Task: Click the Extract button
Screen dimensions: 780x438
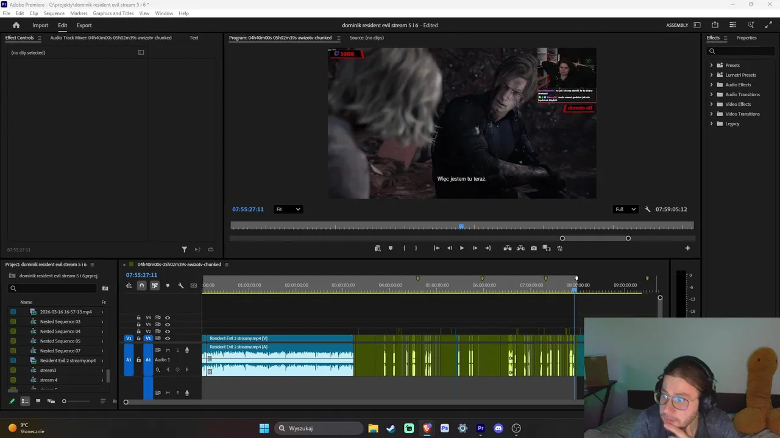Action: (x=520, y=248)
